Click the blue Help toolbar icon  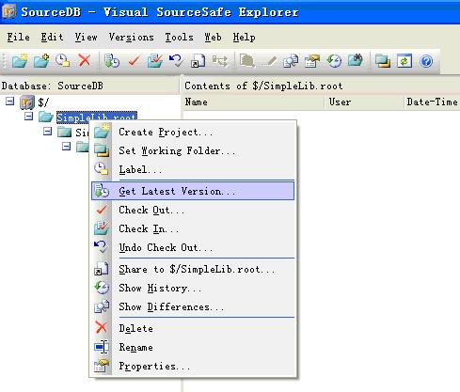pyautogui.click(x=426, y=61)
